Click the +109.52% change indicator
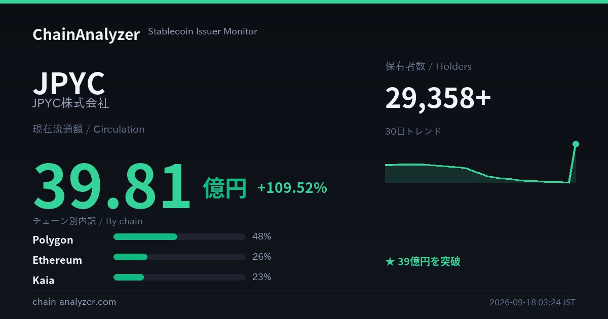The image size is (608, 319). [292, 188]
